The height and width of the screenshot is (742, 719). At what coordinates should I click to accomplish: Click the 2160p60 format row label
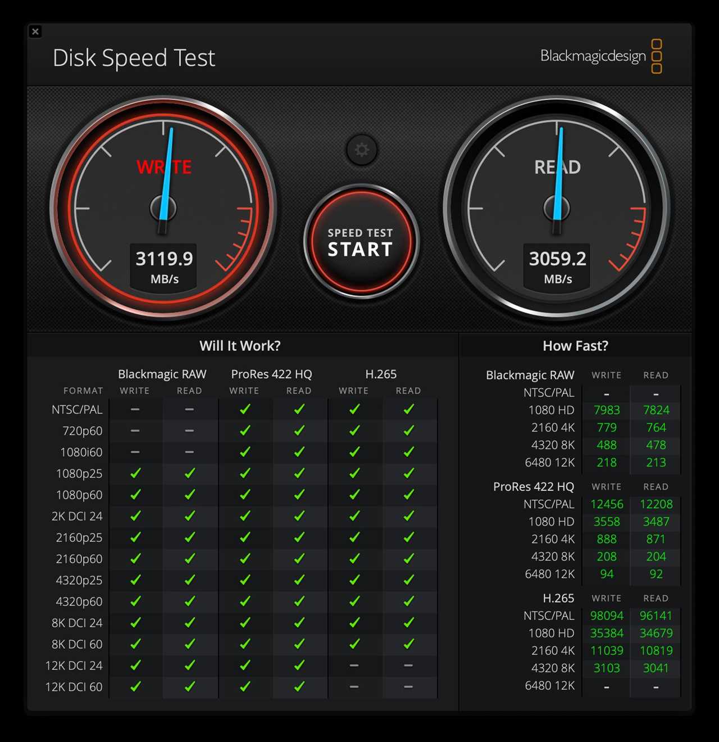(x=79, y=559)
